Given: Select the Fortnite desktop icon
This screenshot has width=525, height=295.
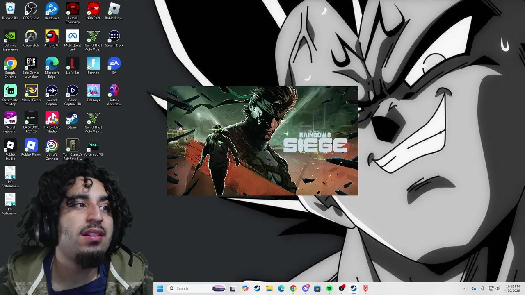Looking at the screenshot, I should coord(93,66).
